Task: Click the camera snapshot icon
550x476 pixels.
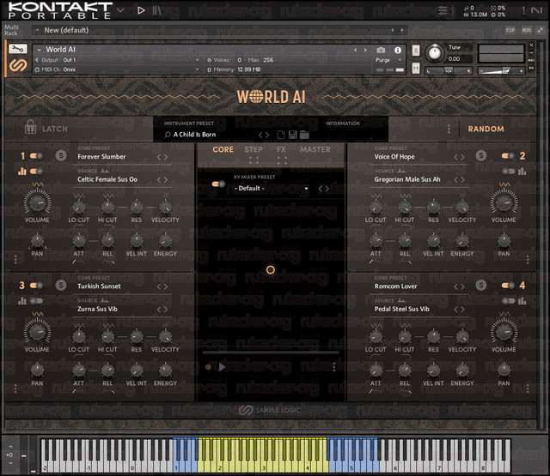Action: (x=381, y=51)
